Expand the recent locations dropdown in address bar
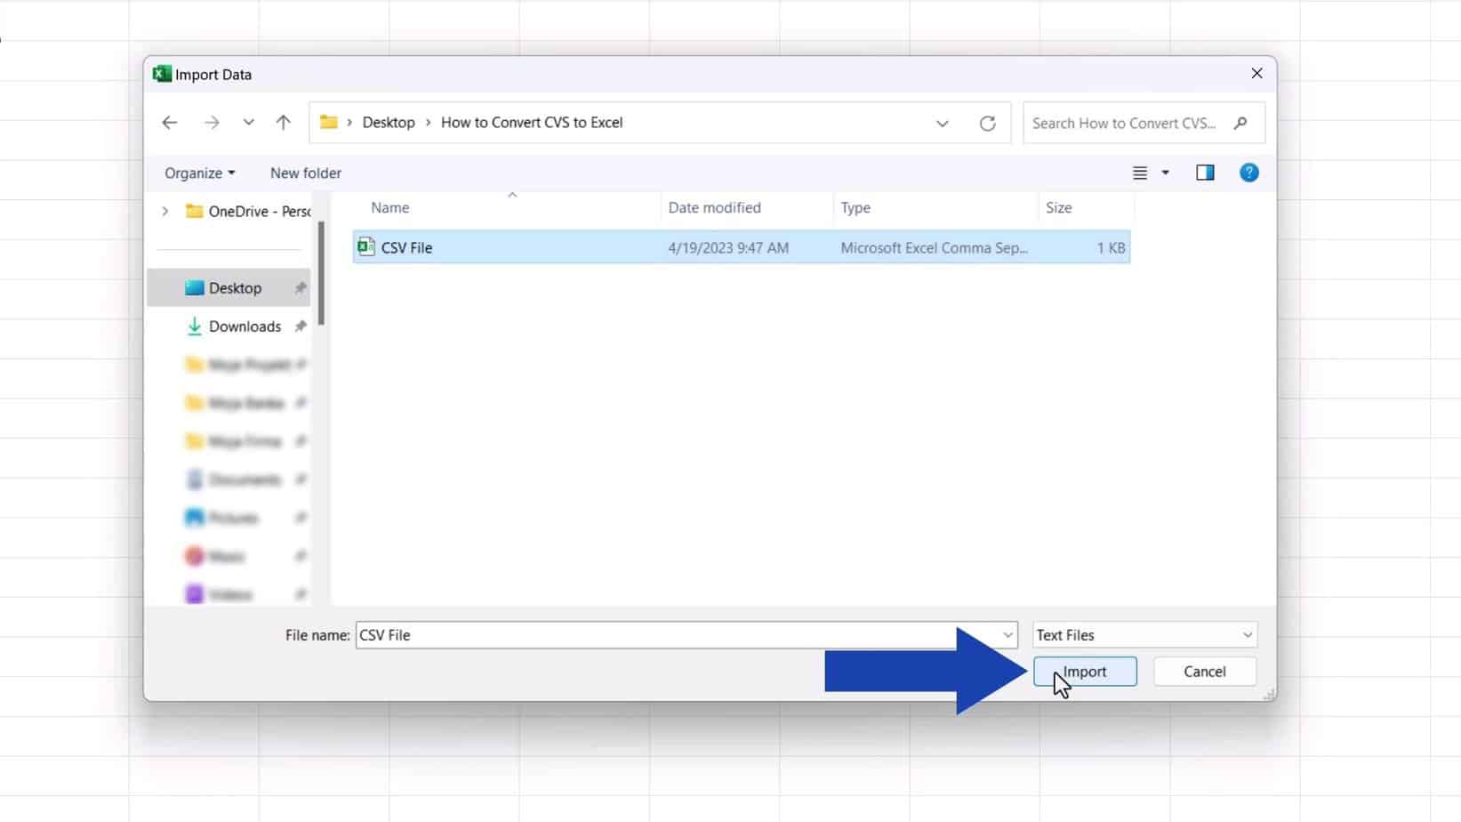This screenshot has width=1461, height=822. (x=942, y=123)
